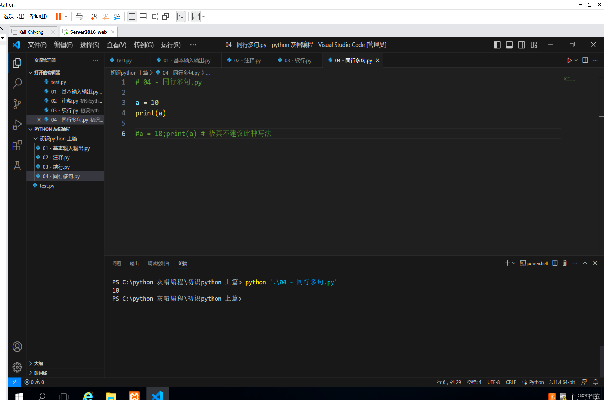Collapse the open editors section
The width and height of the screenshot is (604, 400).
31,73
